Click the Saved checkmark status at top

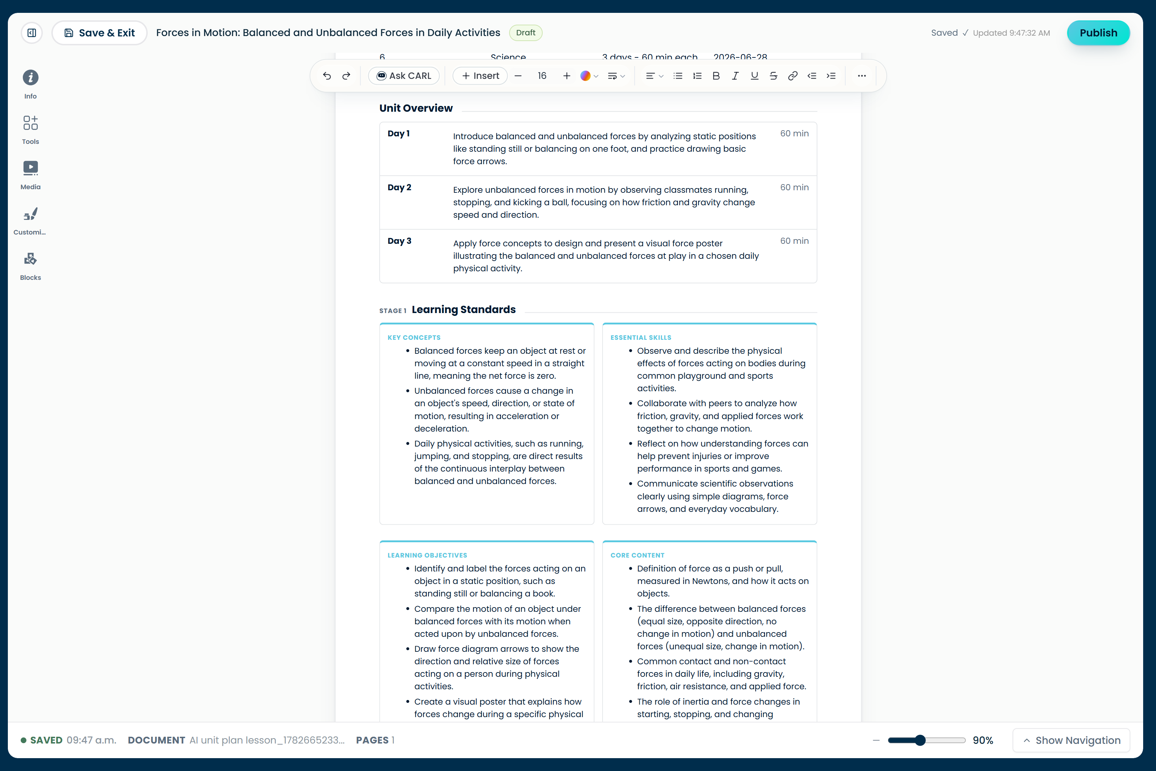pos(949,33)
